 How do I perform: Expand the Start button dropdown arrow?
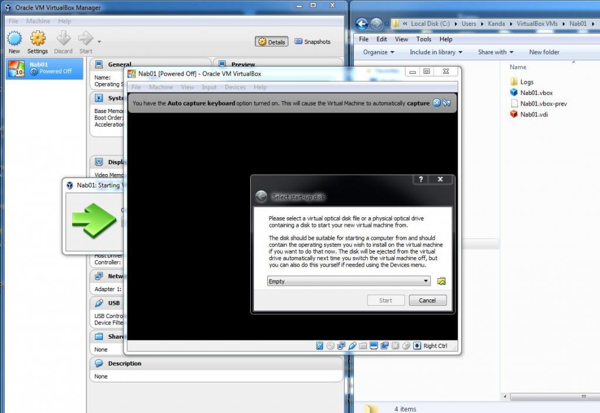[99, 42]
